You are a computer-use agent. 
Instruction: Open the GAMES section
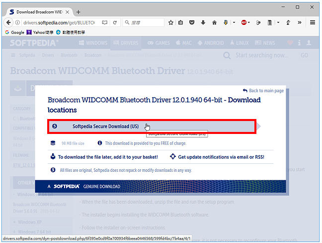point(159,43)
